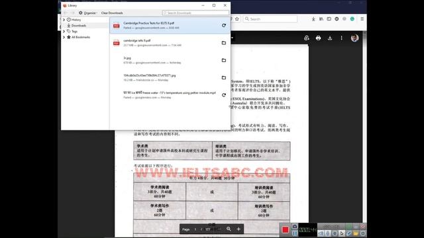Click current page number field

(195, 229)
